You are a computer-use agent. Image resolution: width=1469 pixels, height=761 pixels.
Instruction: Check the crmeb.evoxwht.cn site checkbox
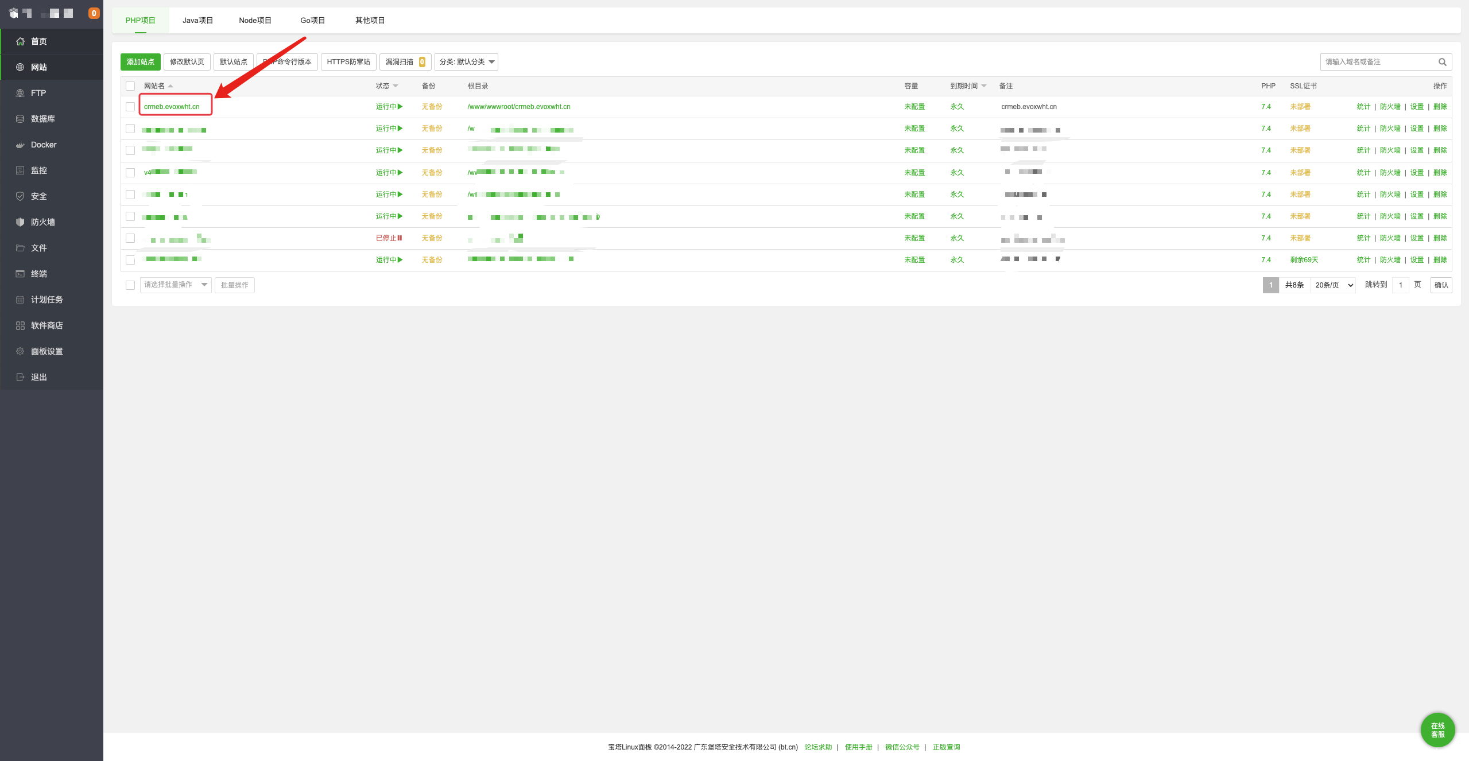coord(130,107)
